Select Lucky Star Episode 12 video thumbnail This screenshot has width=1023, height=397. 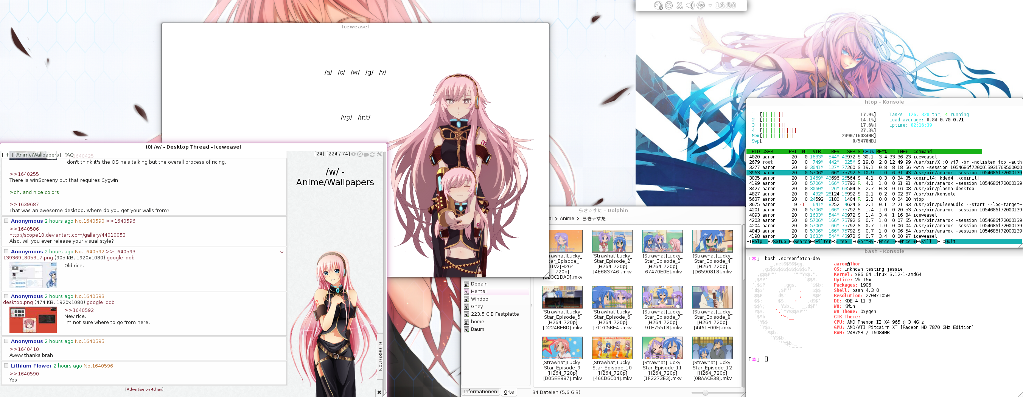point(712,348)
